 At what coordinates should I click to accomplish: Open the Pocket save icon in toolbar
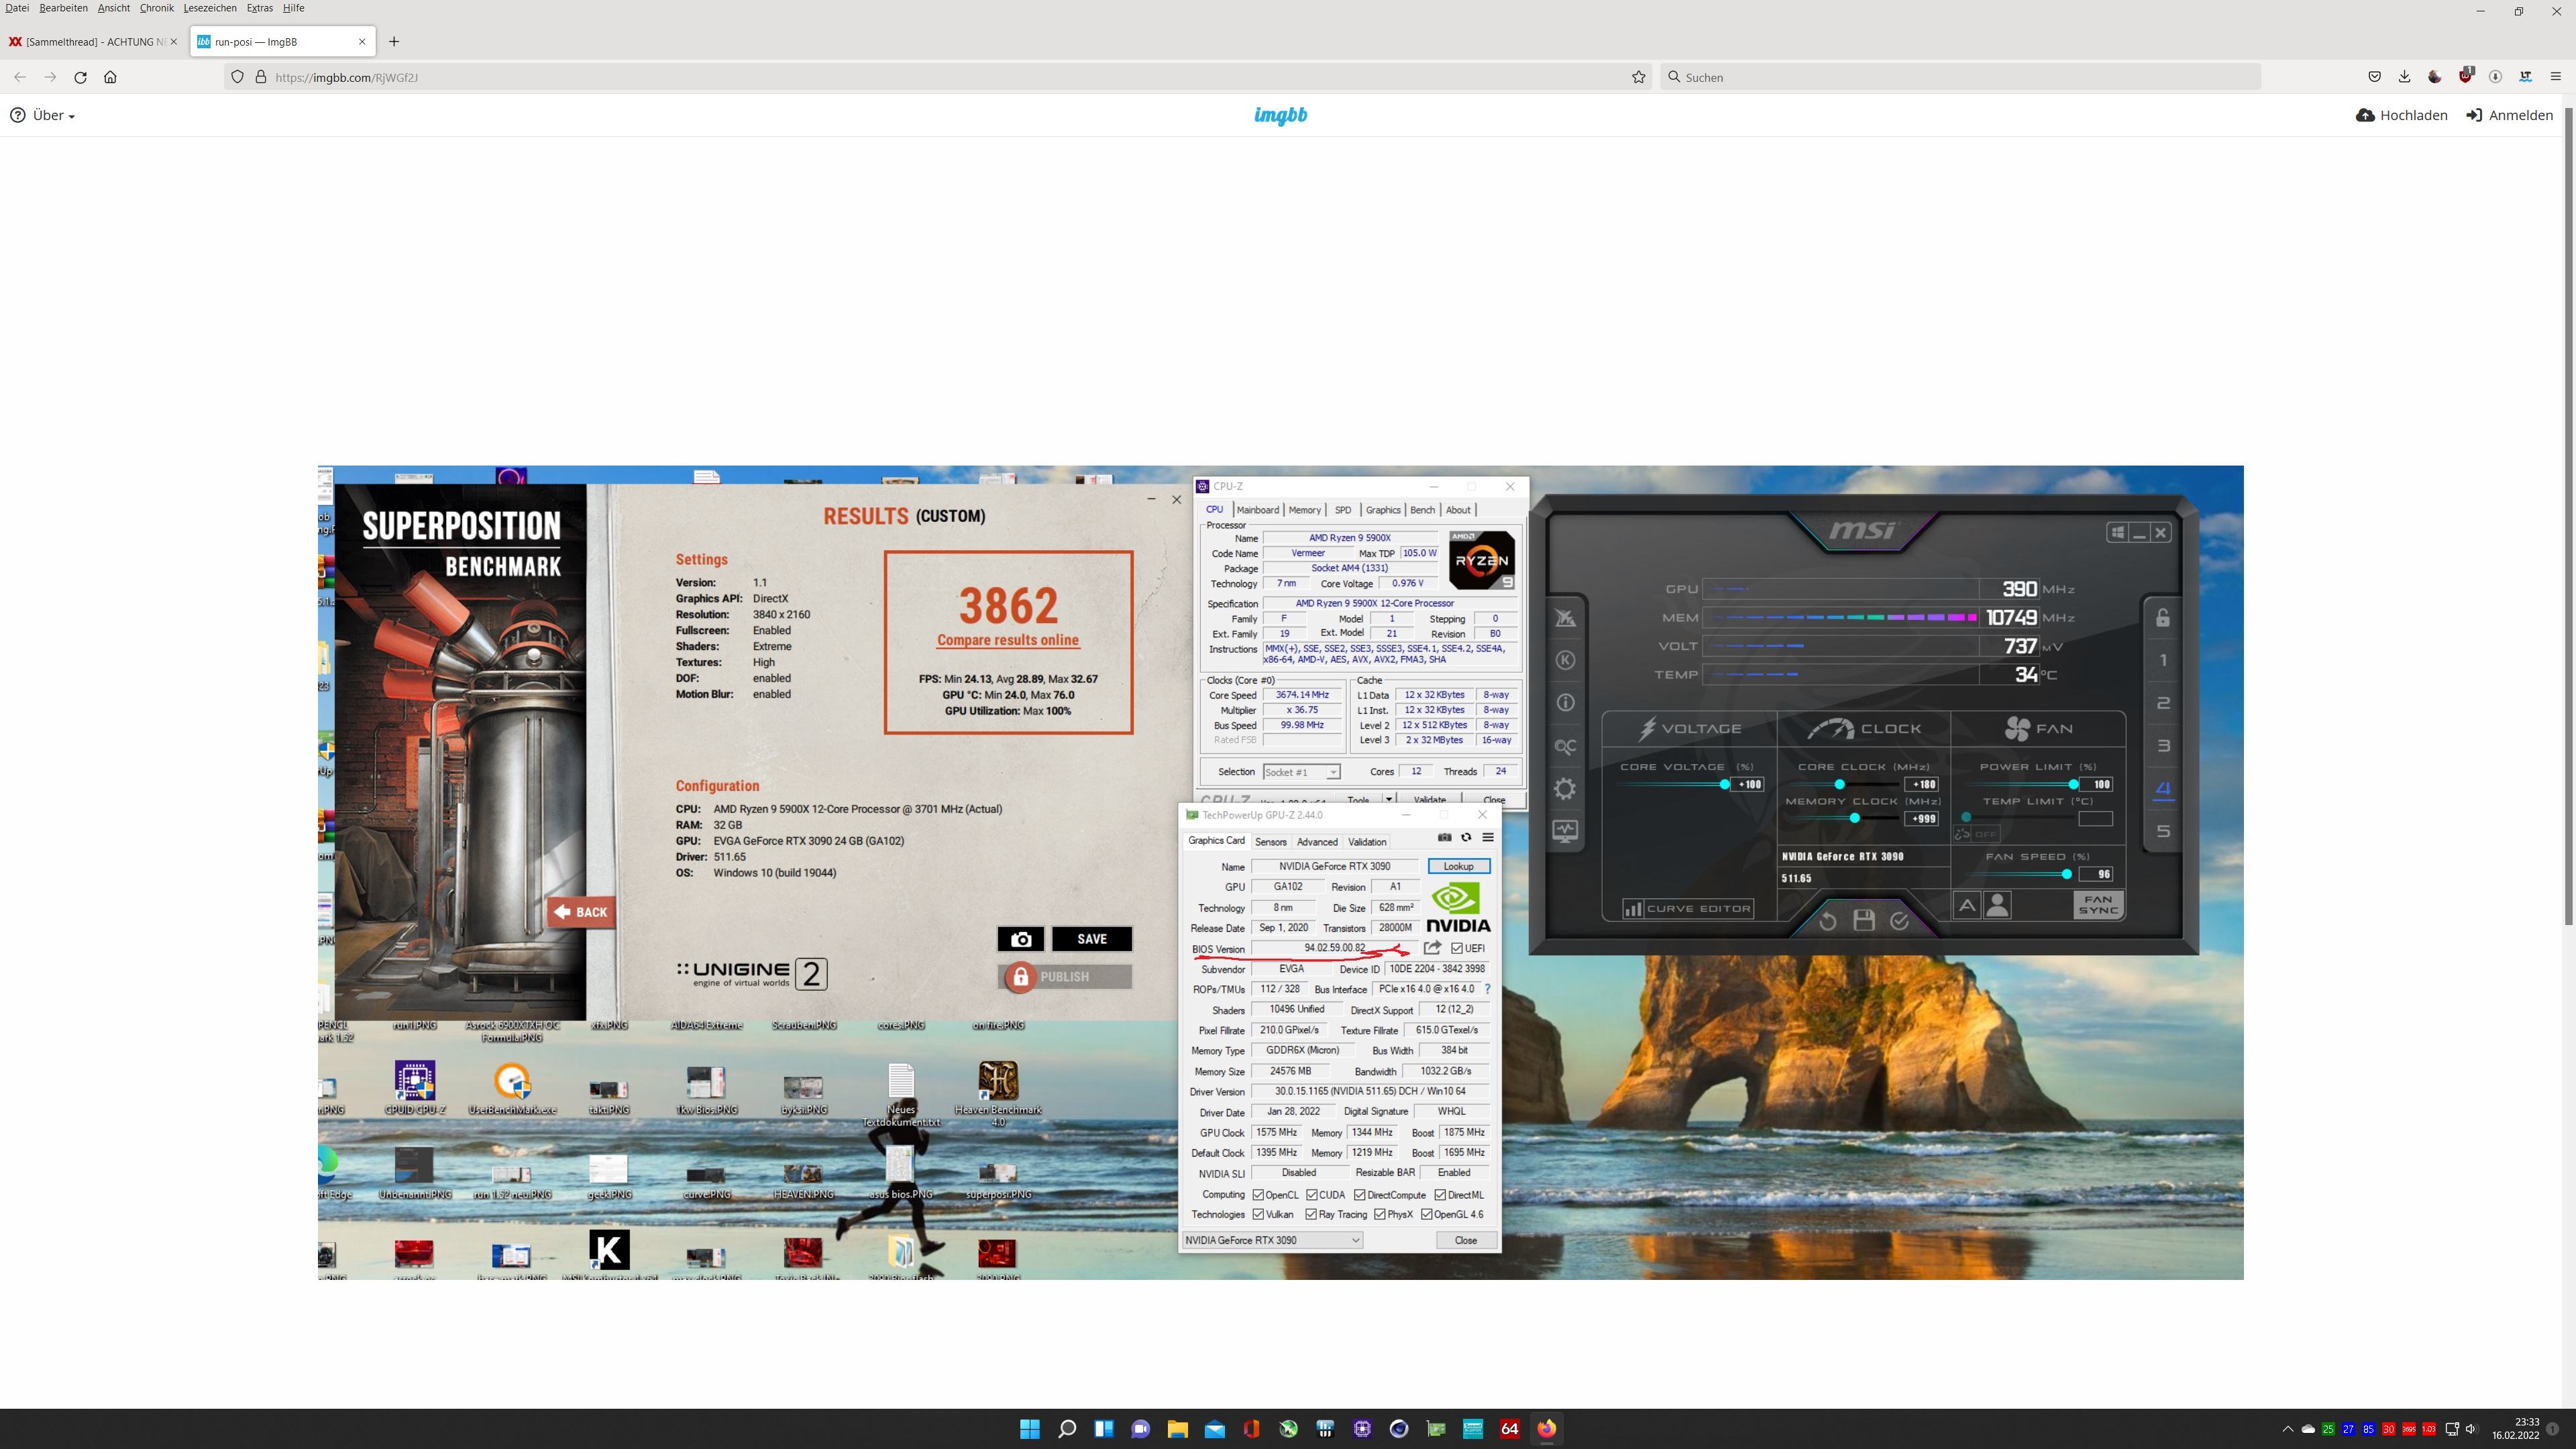[x=2374, y=77]
